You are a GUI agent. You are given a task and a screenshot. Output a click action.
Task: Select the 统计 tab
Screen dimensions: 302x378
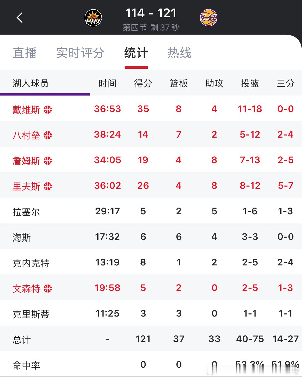[x=136, y=53]
